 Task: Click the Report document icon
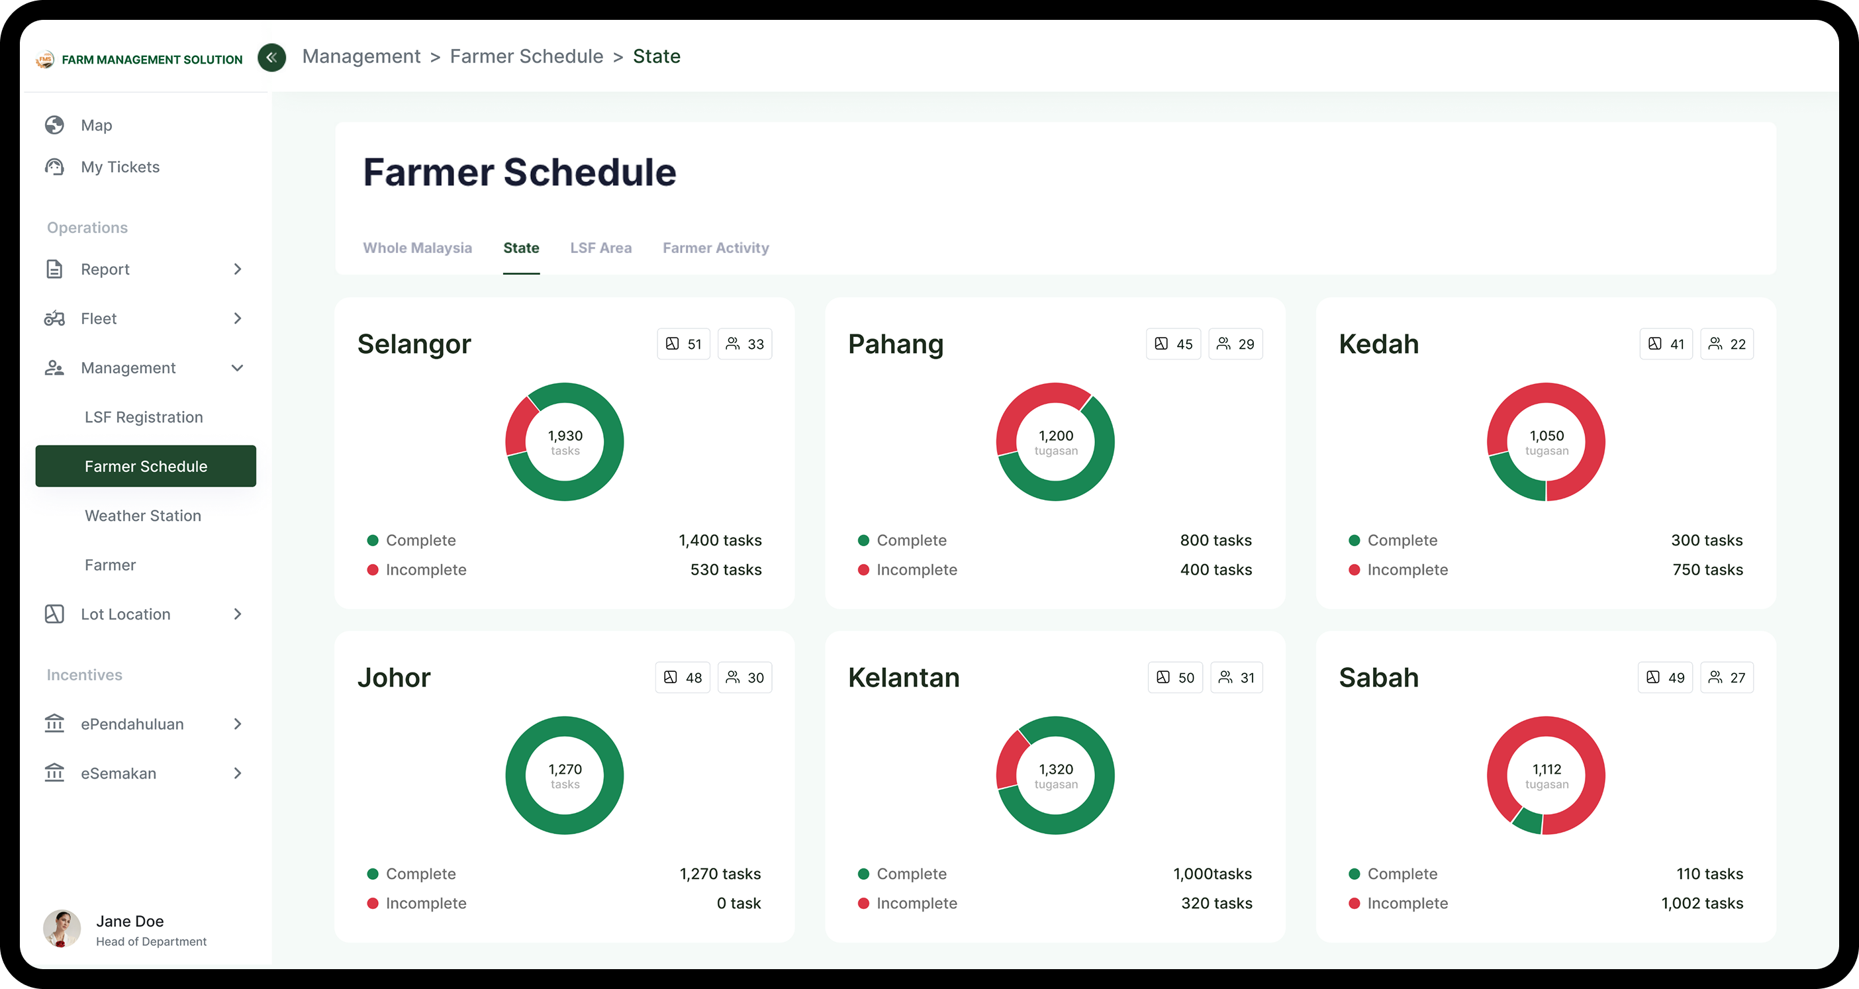point(54,269)
